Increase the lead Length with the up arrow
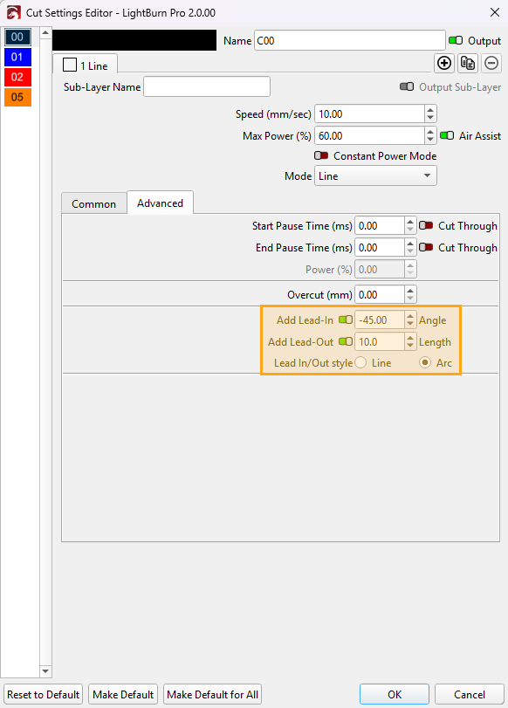This screenshot has height=708, width=508. coord(410,337)
